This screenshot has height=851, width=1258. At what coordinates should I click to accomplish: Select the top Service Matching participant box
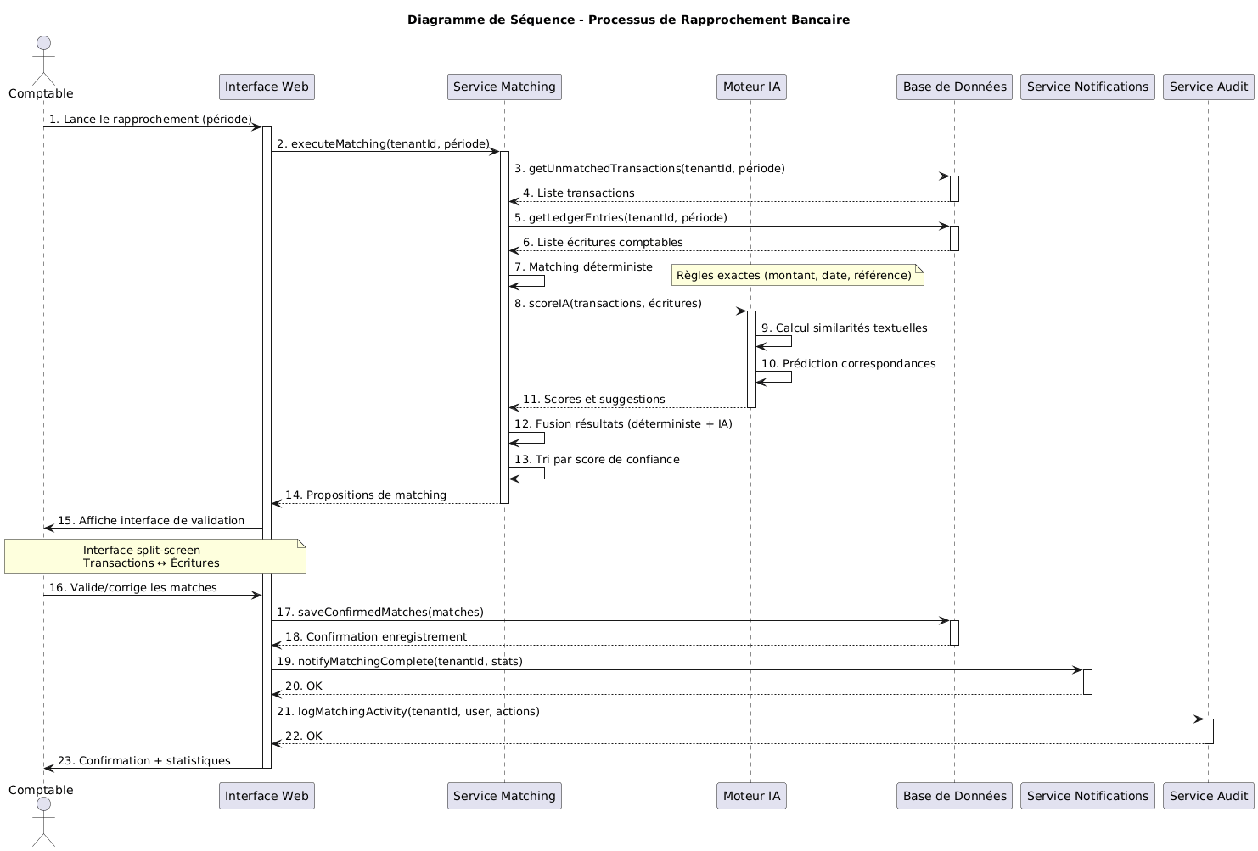point(504,87)
